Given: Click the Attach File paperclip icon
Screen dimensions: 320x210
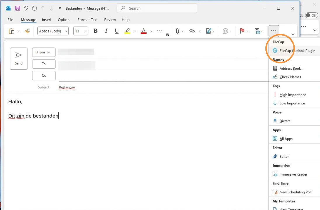Looking at the screenshot, I should [x=177, y=31].
